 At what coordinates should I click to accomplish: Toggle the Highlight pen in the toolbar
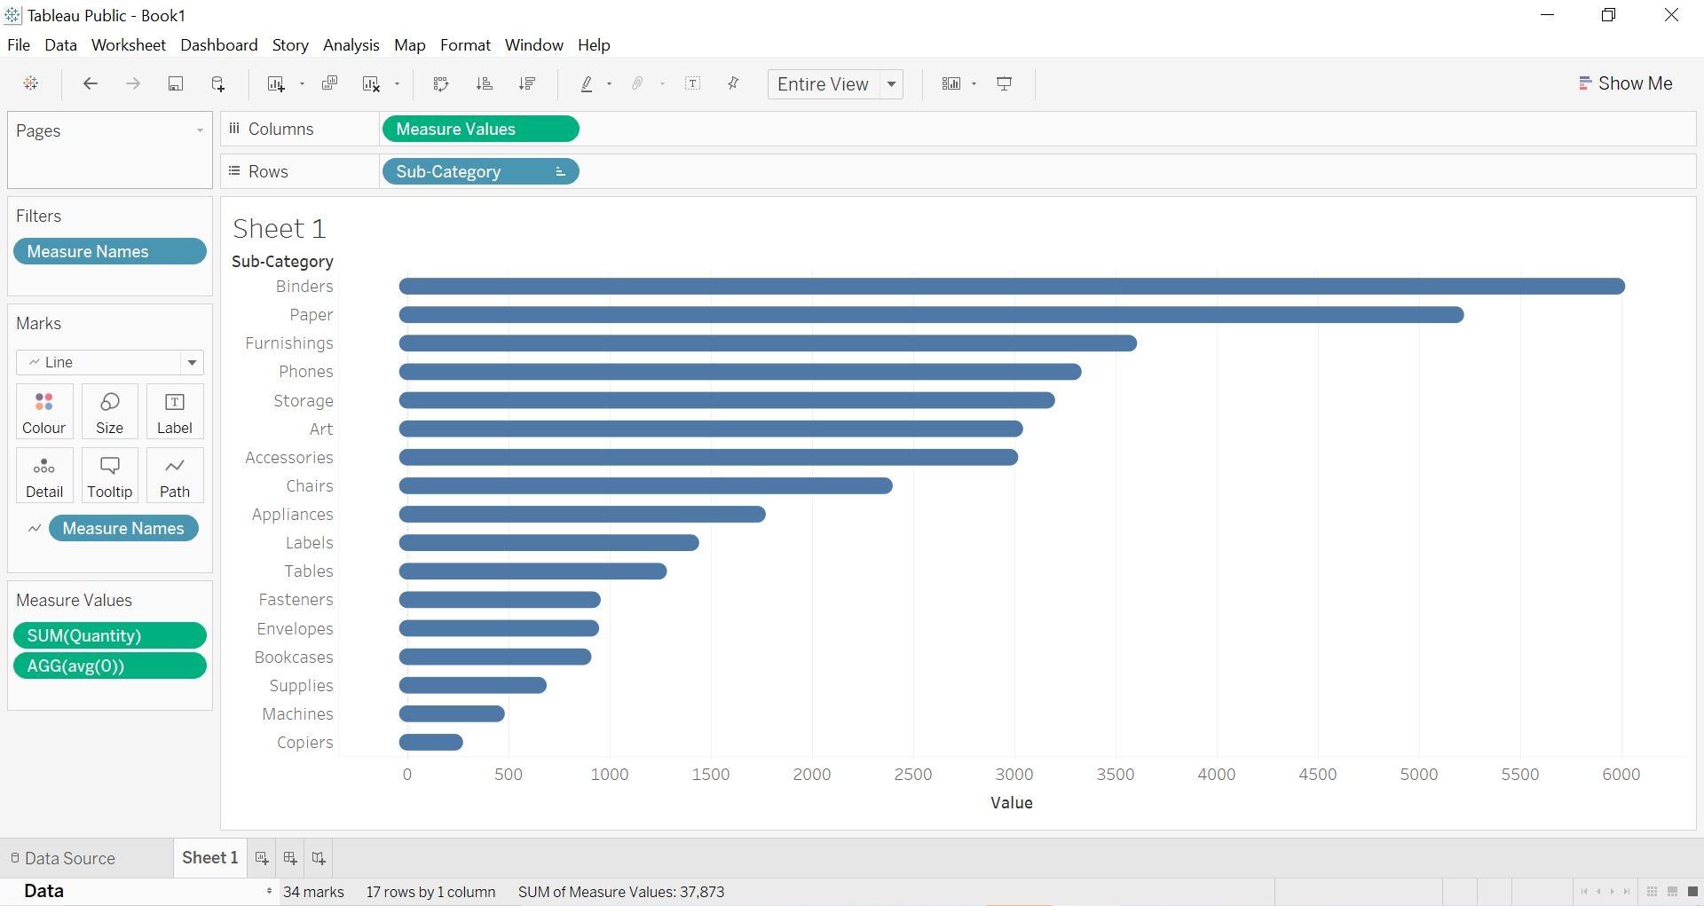point(587,83)
